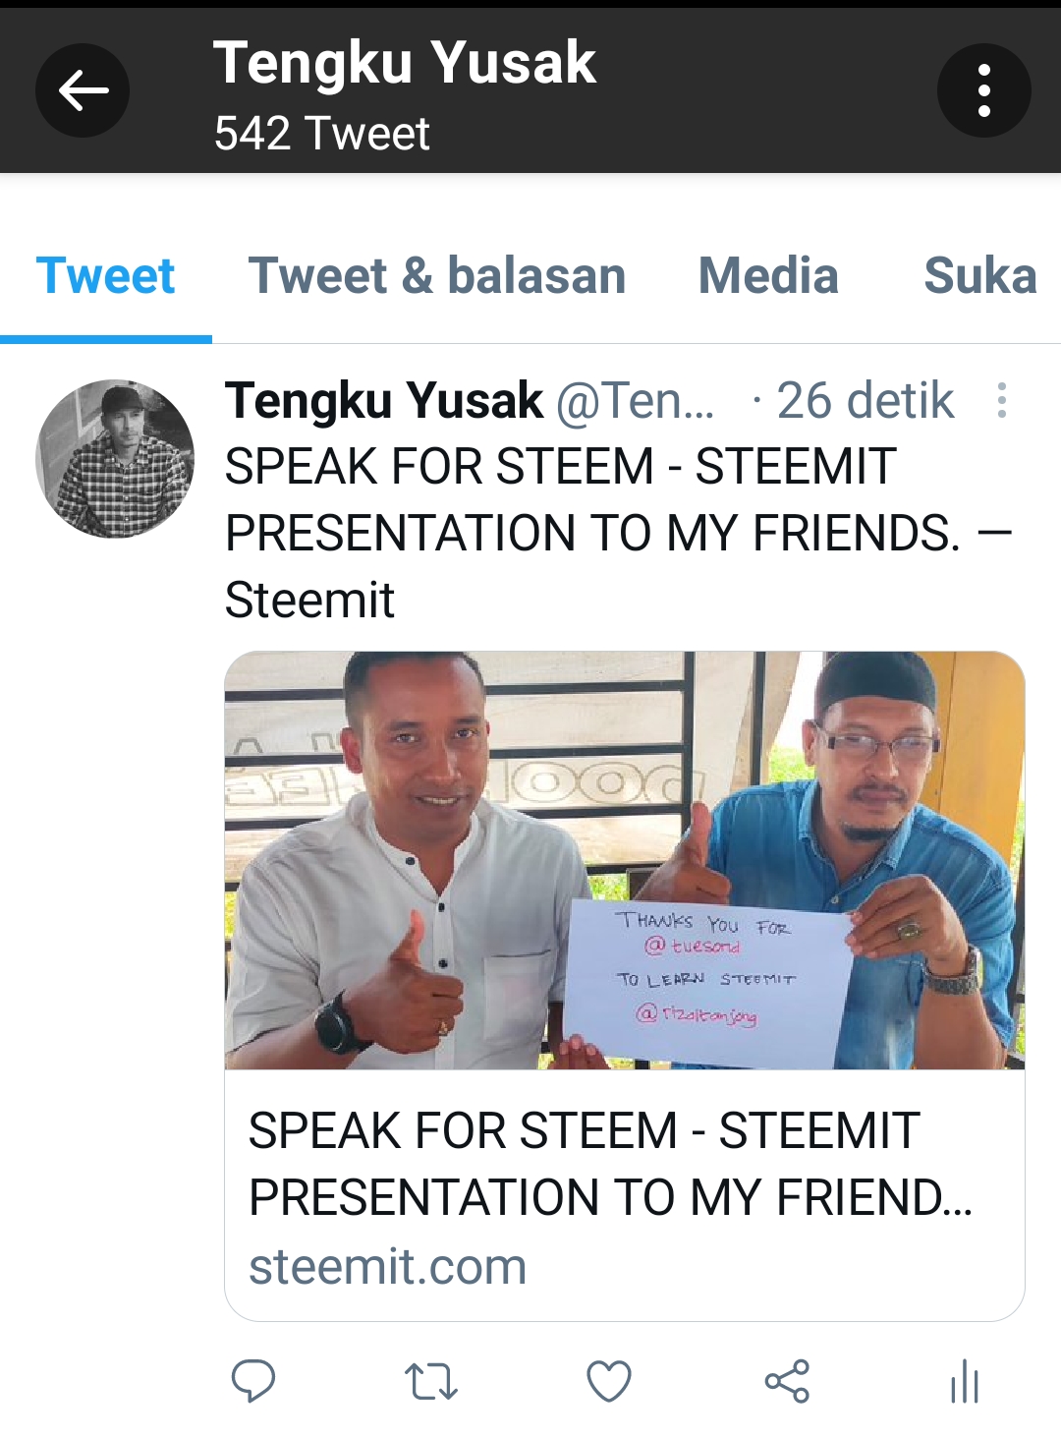Viewport: 1061px width, 1438px height.
Task: Open the Tengku Yusak name in tweet
Action: point(384,401)
